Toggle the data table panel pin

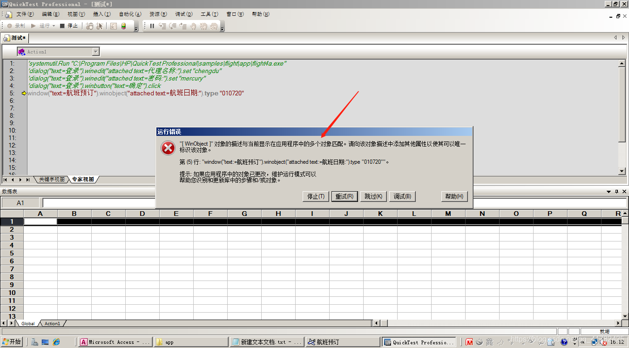[x=616, y=192]
